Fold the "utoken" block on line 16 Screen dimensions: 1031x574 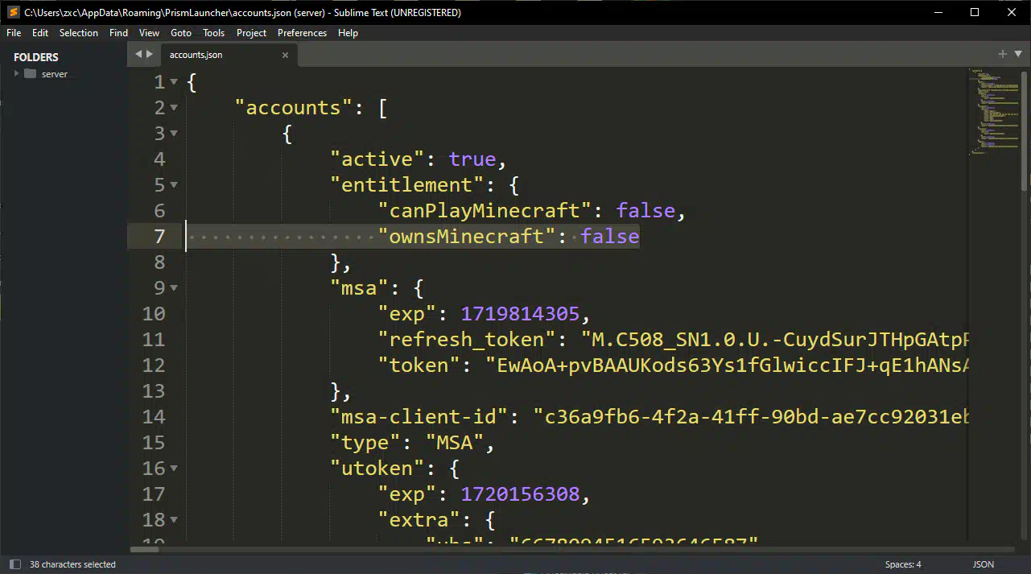point(174,469)
